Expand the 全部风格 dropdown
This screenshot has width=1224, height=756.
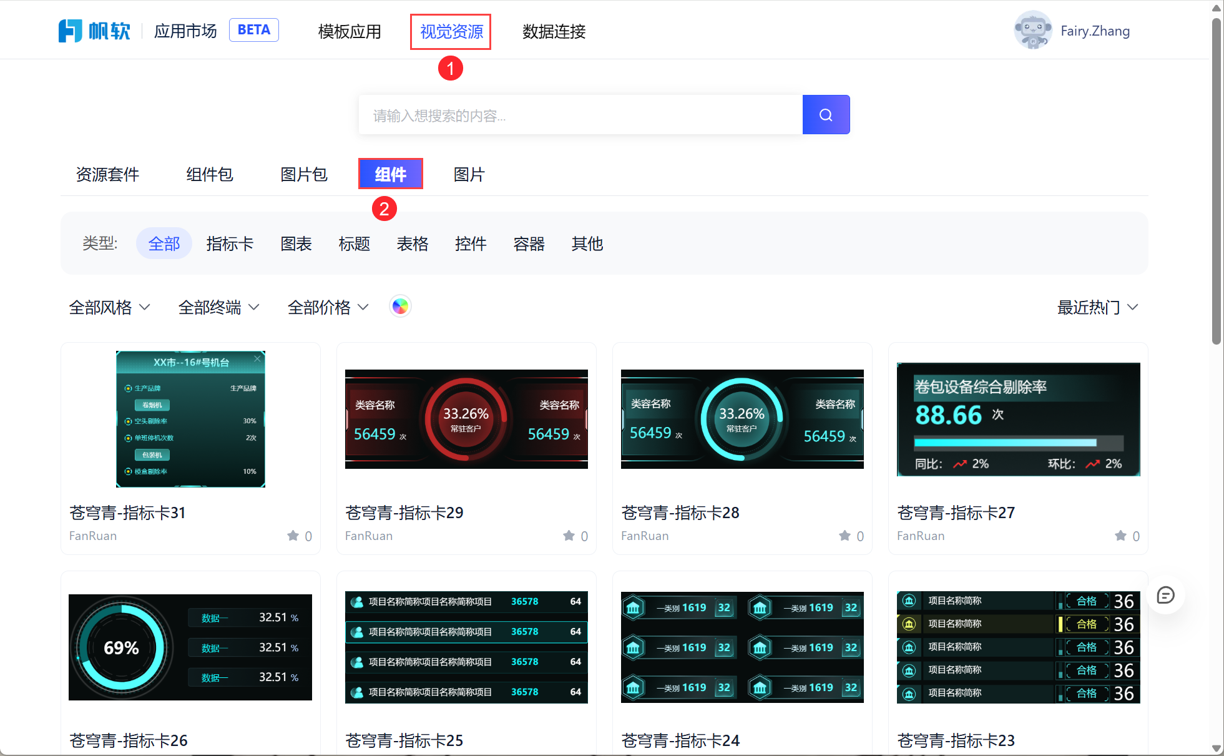click(x=109, y=307)
